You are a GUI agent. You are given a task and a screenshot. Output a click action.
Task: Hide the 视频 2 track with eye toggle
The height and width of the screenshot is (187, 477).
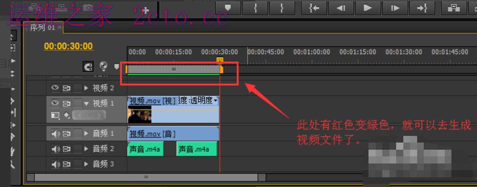coord(55,88)
